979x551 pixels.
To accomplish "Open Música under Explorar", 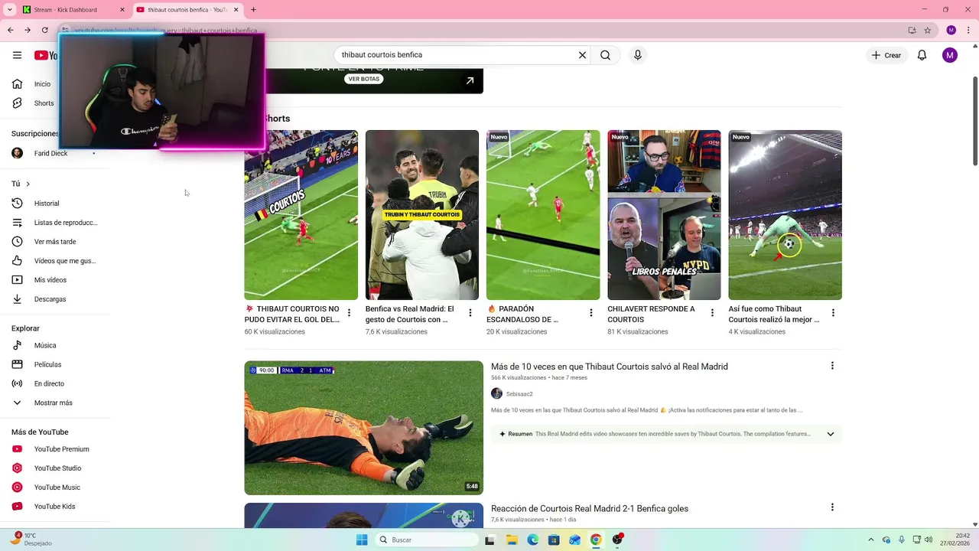I will (x=44, y=345).
